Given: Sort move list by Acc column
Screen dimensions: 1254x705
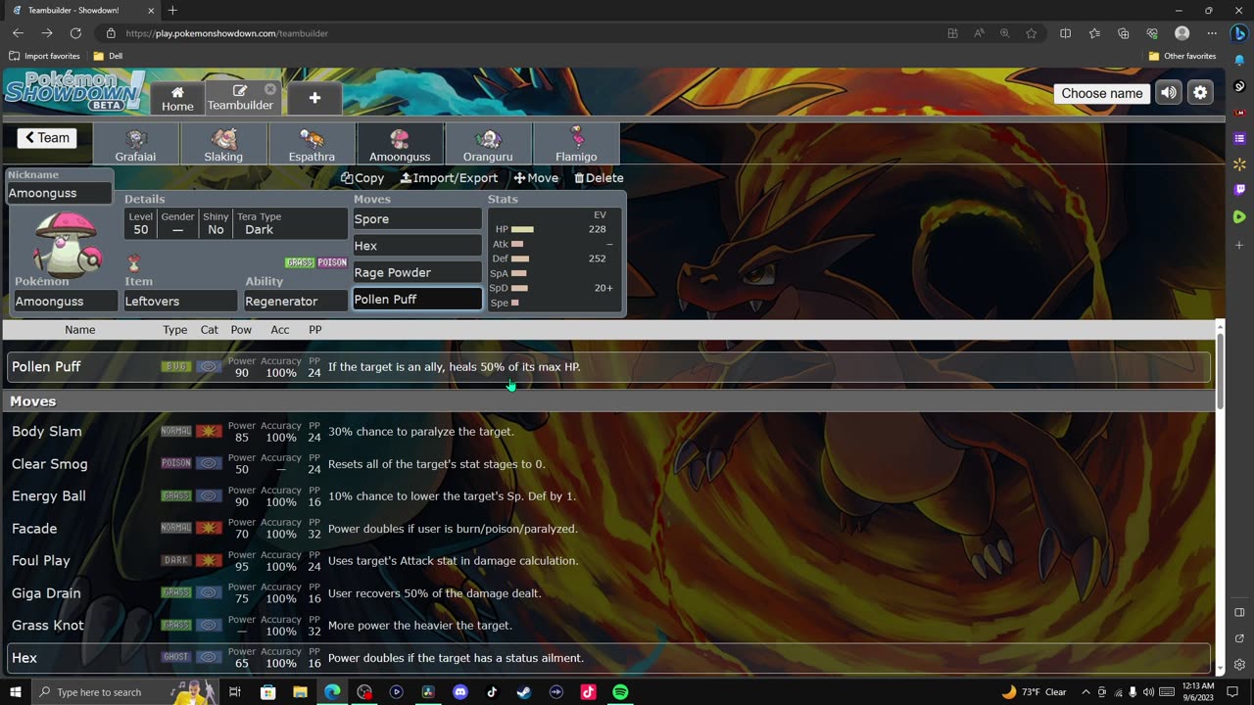Looking at the screenshot, I should [280, 330].
